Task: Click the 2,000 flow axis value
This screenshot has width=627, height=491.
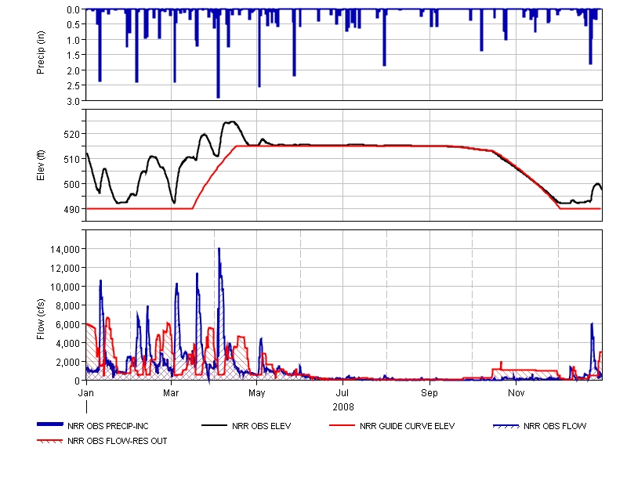Action: [67, 363]
